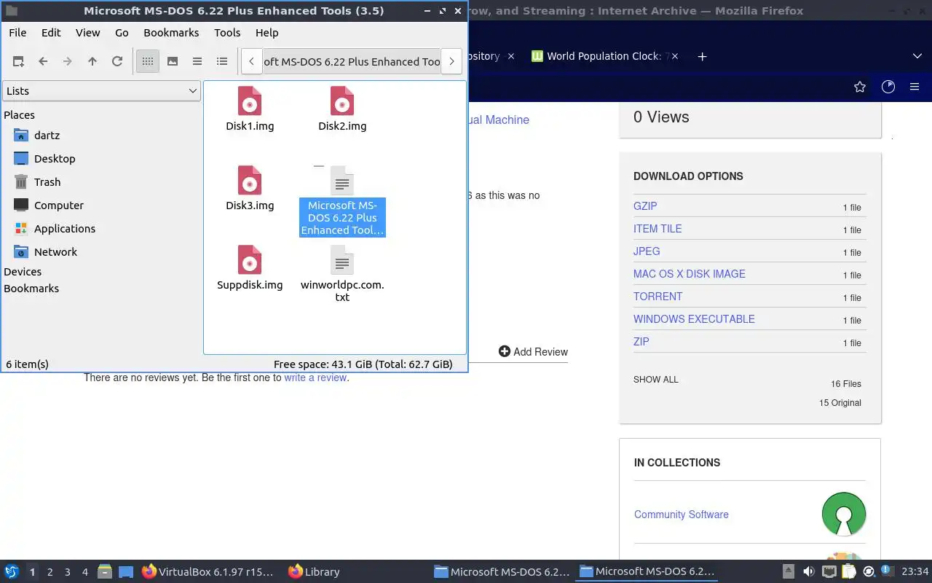Screen dimensions: 932x583
Task: Go up to the parent folder
Action: click(x=92, y=62)
